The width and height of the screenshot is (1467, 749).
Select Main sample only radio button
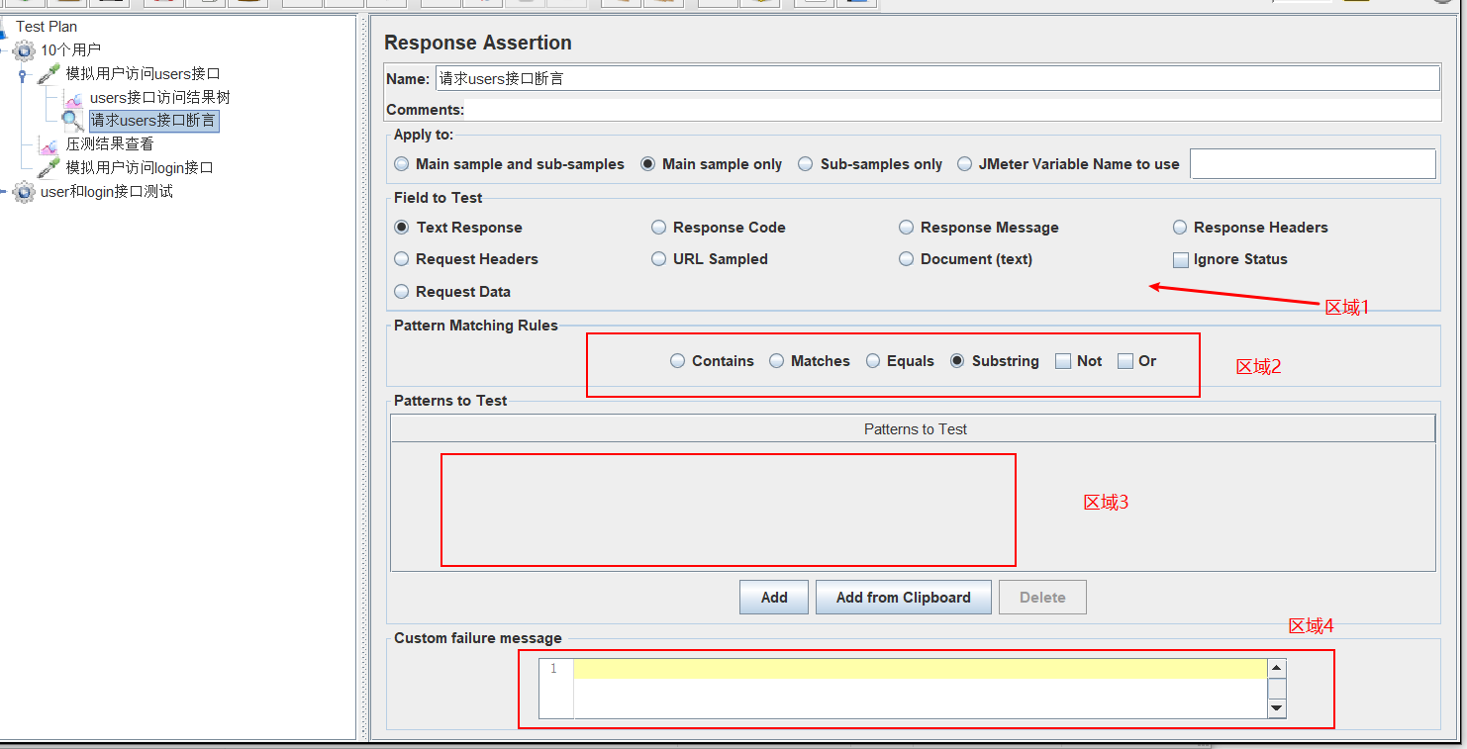click(x=648, y=164)
